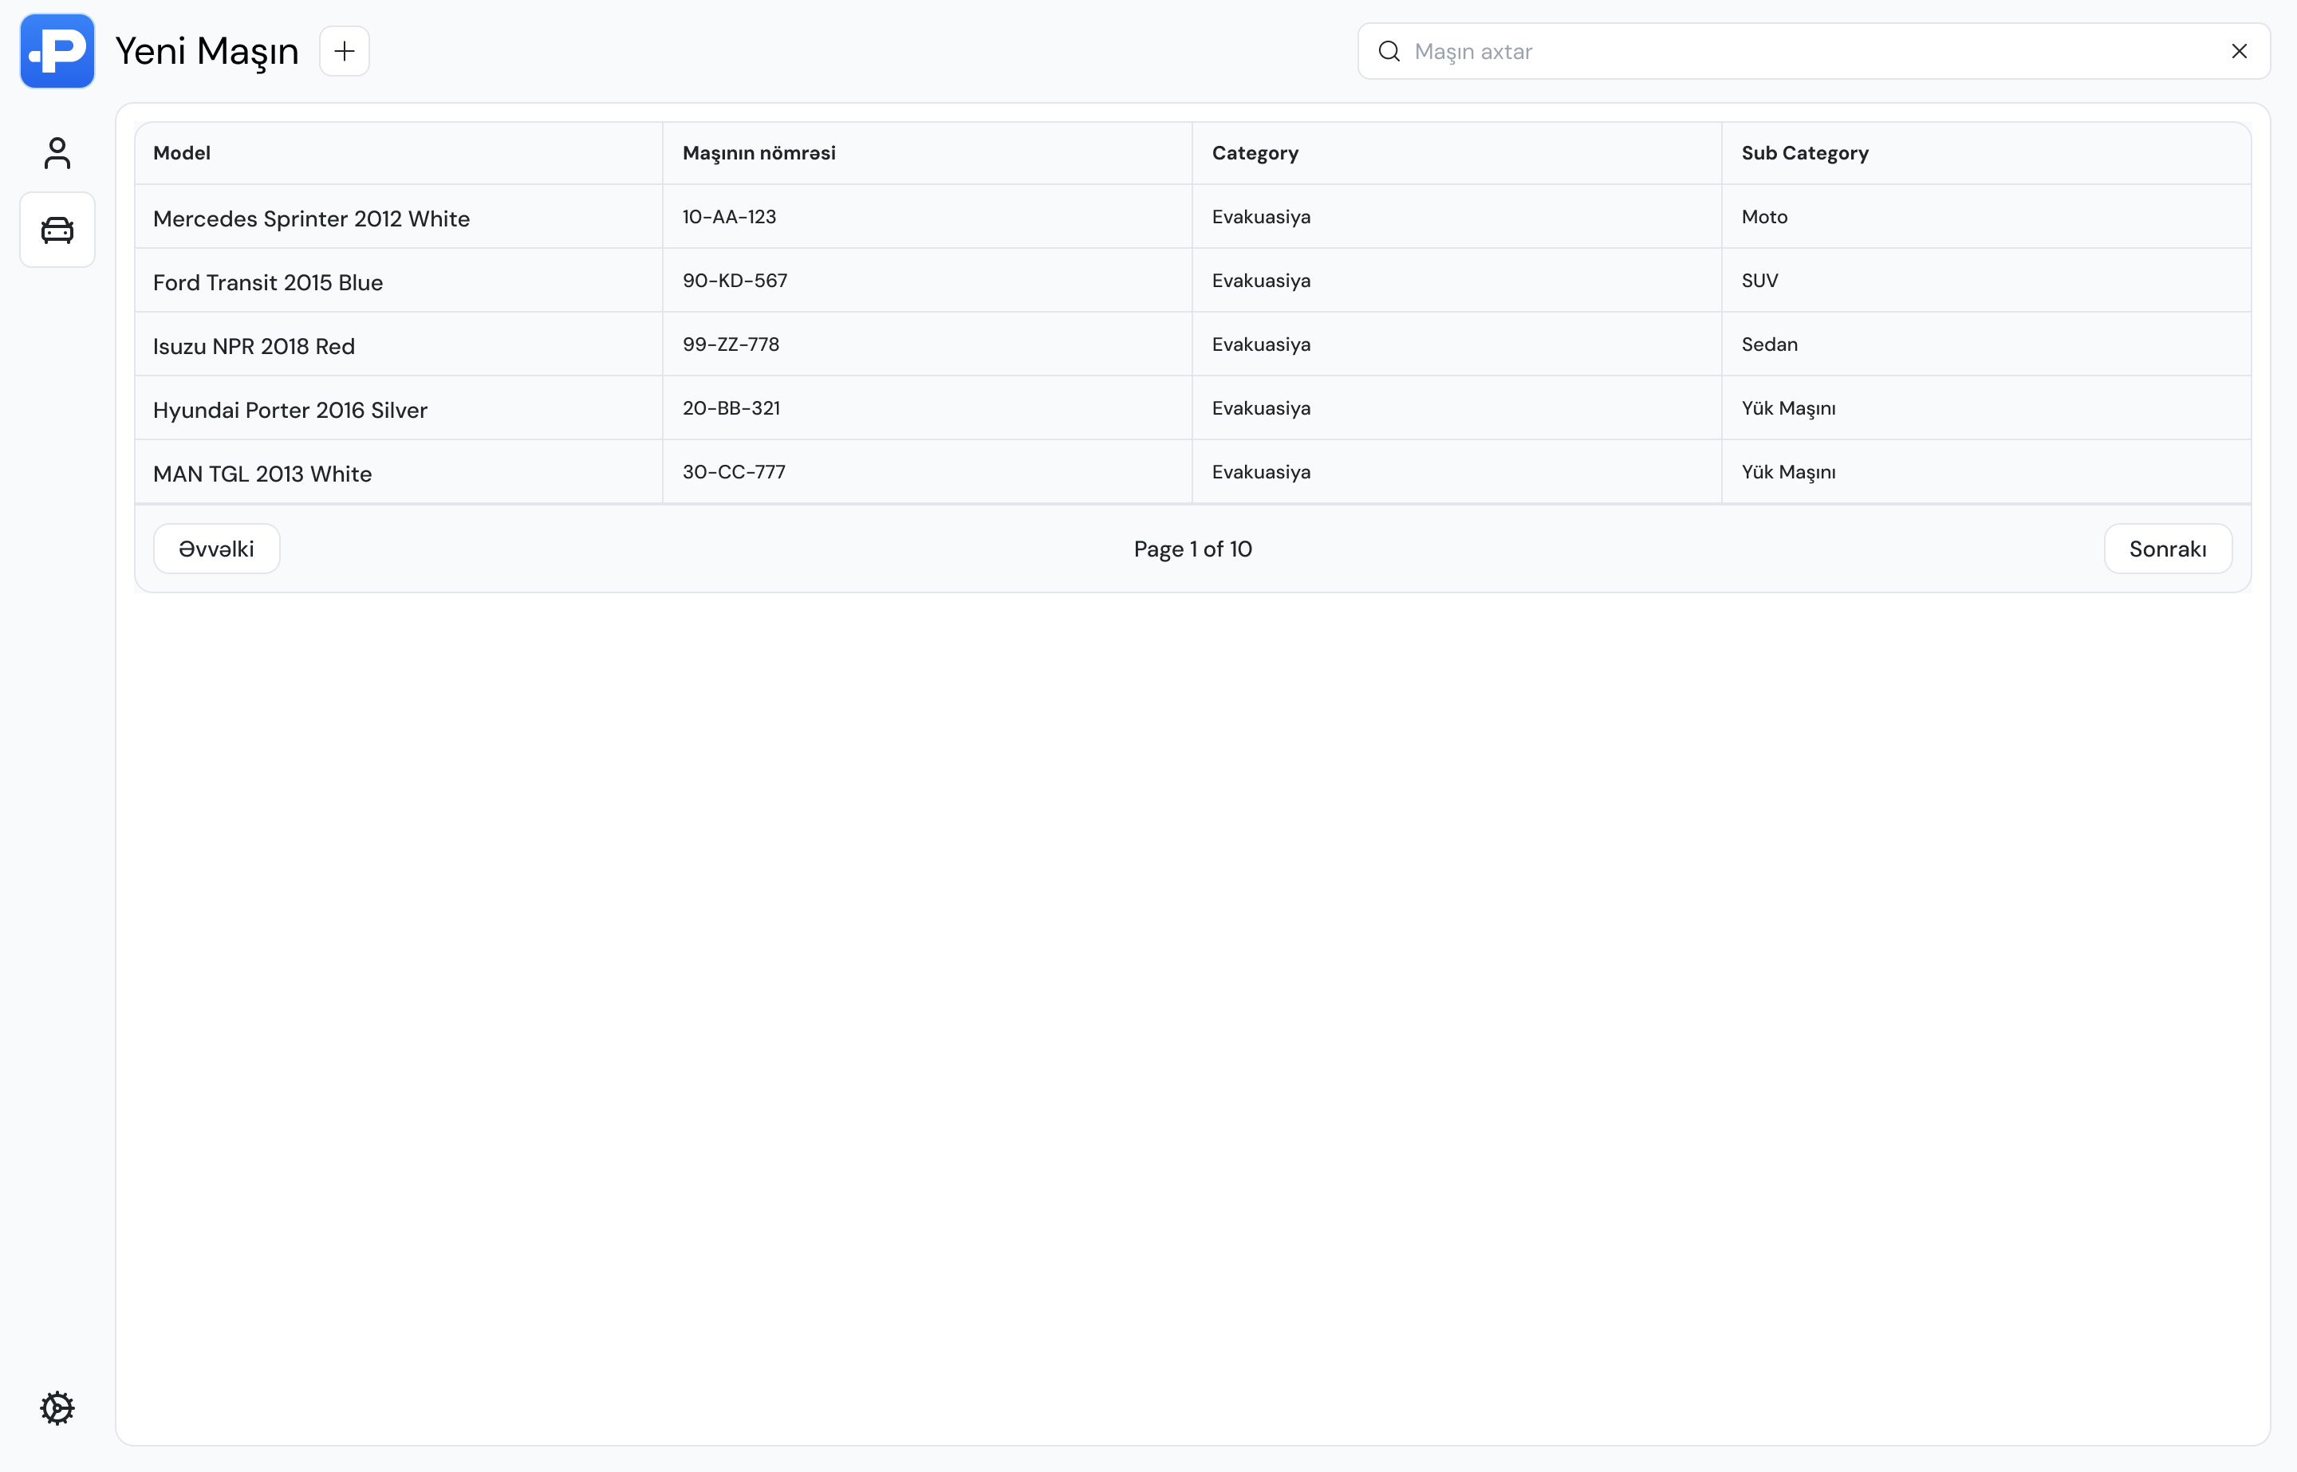Click the plus button to add car
The image size is (2297, 1472).
tap(344, 51)
